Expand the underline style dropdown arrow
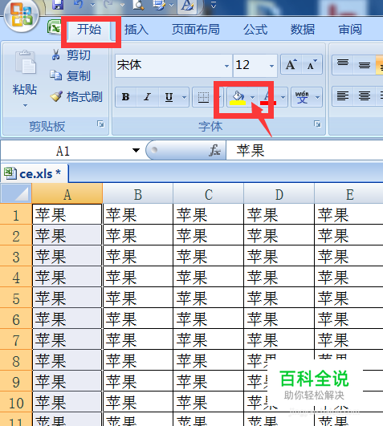Image resolution: width=383 pixels, height=426 pixels. coord(185,97)
